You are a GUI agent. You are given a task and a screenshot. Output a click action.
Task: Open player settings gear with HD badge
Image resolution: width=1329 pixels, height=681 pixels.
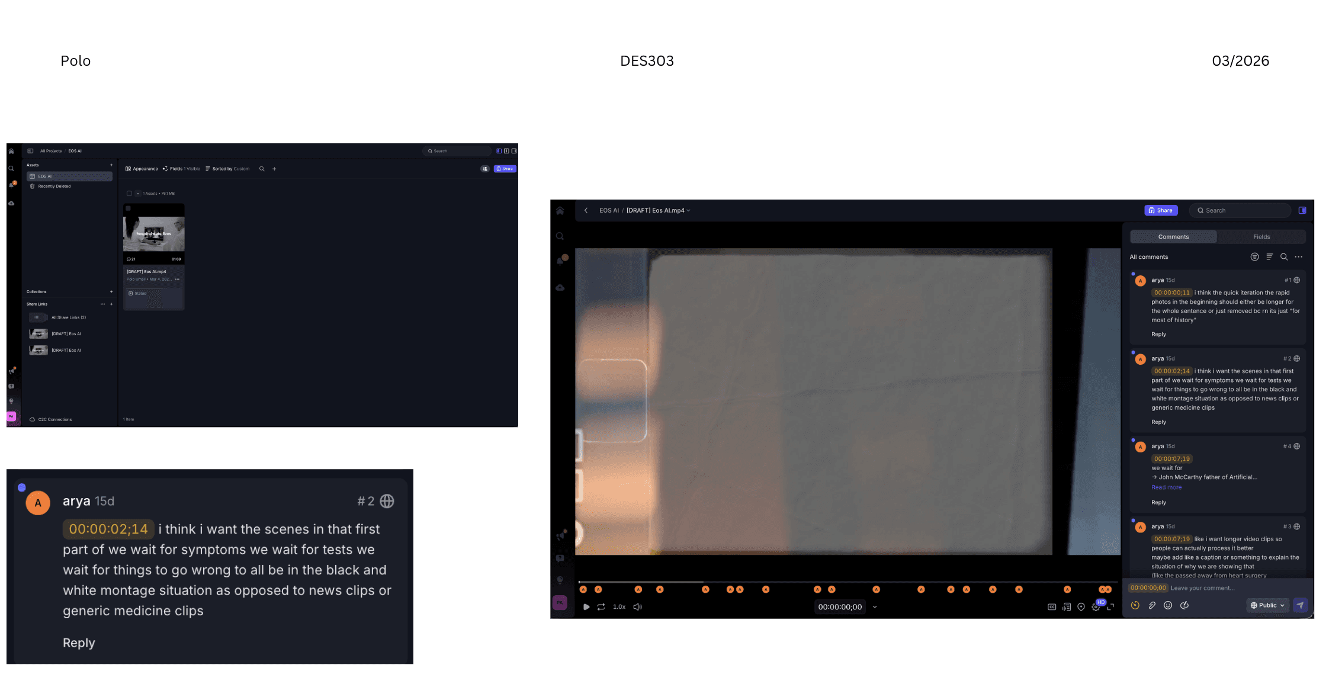coord(1096,606)
